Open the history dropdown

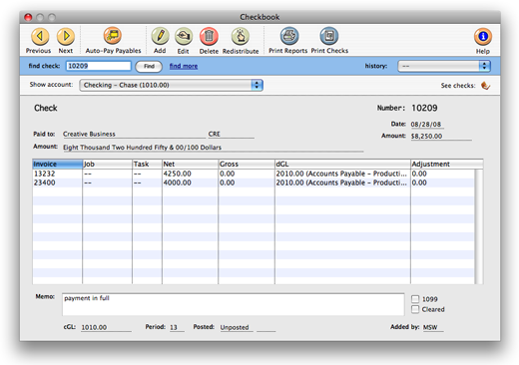(444, 66)
